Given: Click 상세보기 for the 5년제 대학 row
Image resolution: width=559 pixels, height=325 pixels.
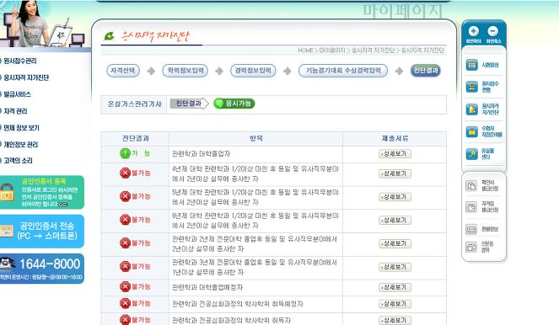Looking at the screenshot, I should pyautogui.click(x=395, y=196).
